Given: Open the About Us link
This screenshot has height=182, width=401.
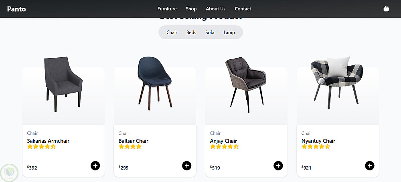Looking at the screenshot, I should click(216, 9).
